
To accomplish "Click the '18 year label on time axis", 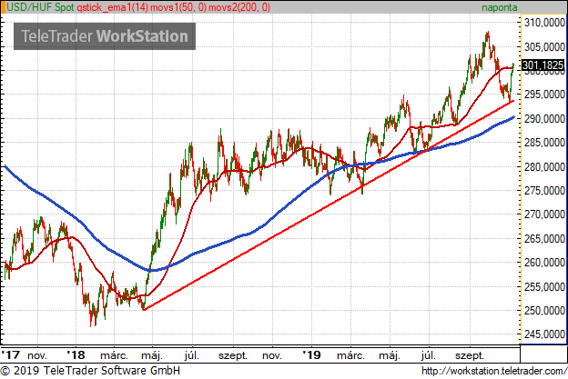I will 76,354.
